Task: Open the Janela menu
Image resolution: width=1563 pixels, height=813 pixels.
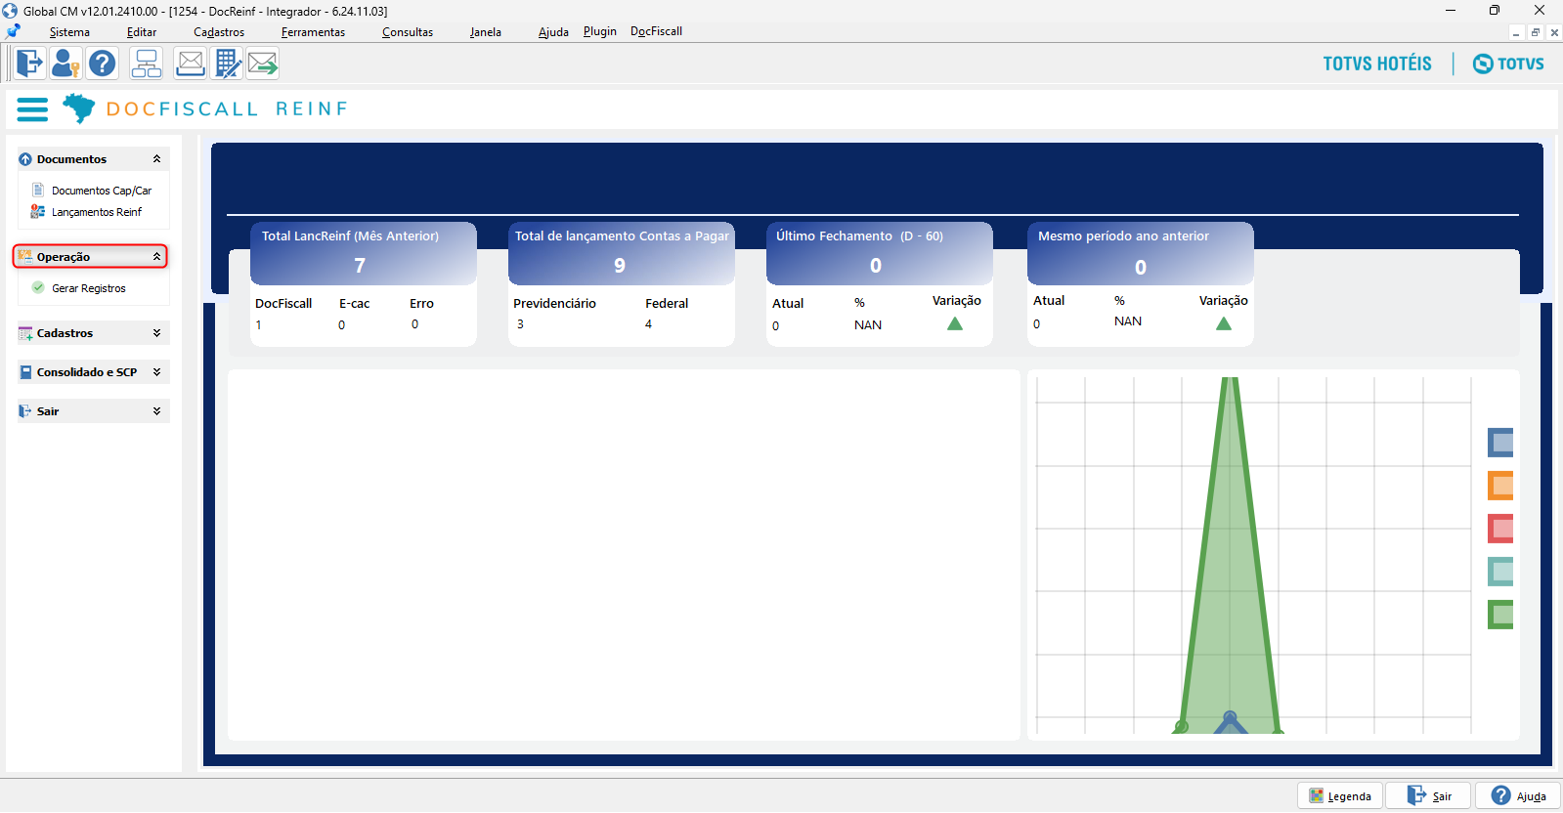Action: point(486,32)
